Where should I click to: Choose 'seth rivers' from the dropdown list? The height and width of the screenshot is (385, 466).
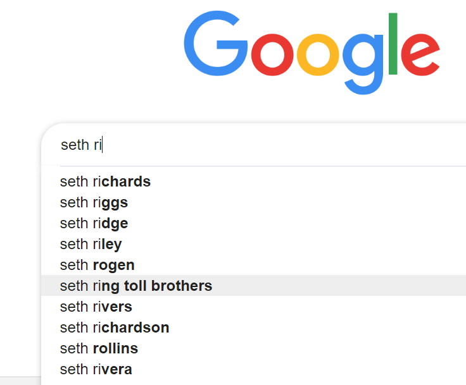coord(96,307)
